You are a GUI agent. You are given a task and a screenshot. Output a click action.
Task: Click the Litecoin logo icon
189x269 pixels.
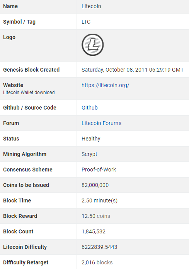[92, 45]
